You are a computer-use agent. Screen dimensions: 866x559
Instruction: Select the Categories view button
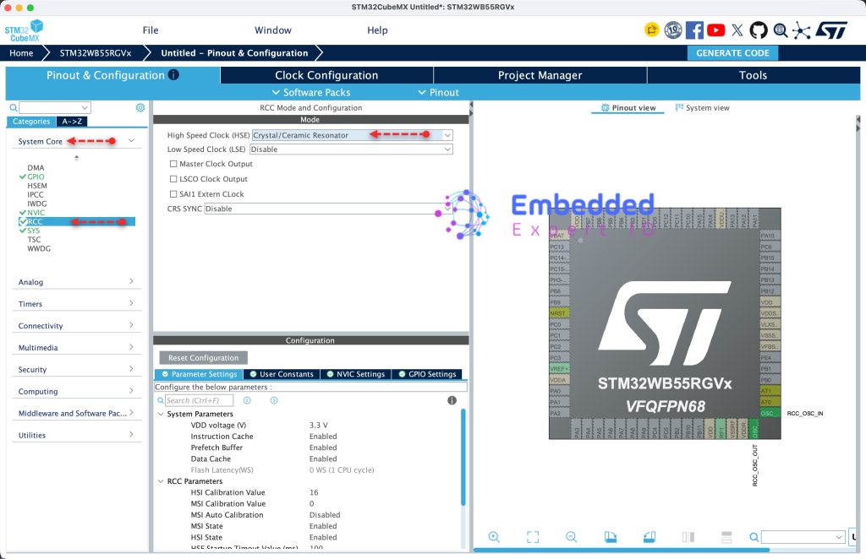(x=31, y=122)
